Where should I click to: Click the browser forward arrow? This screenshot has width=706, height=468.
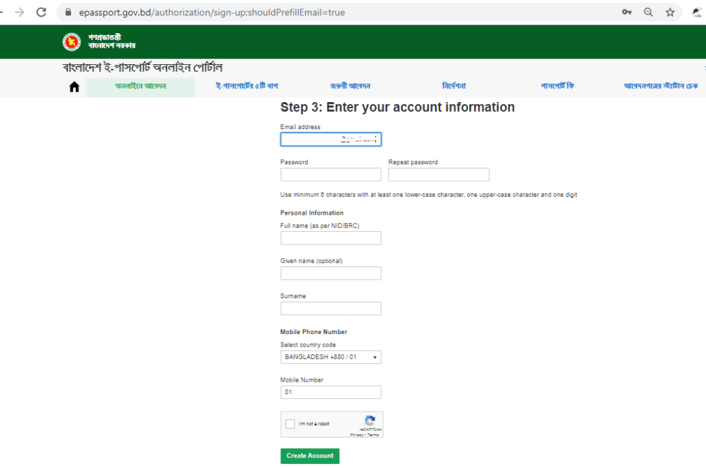pos(19,12)
